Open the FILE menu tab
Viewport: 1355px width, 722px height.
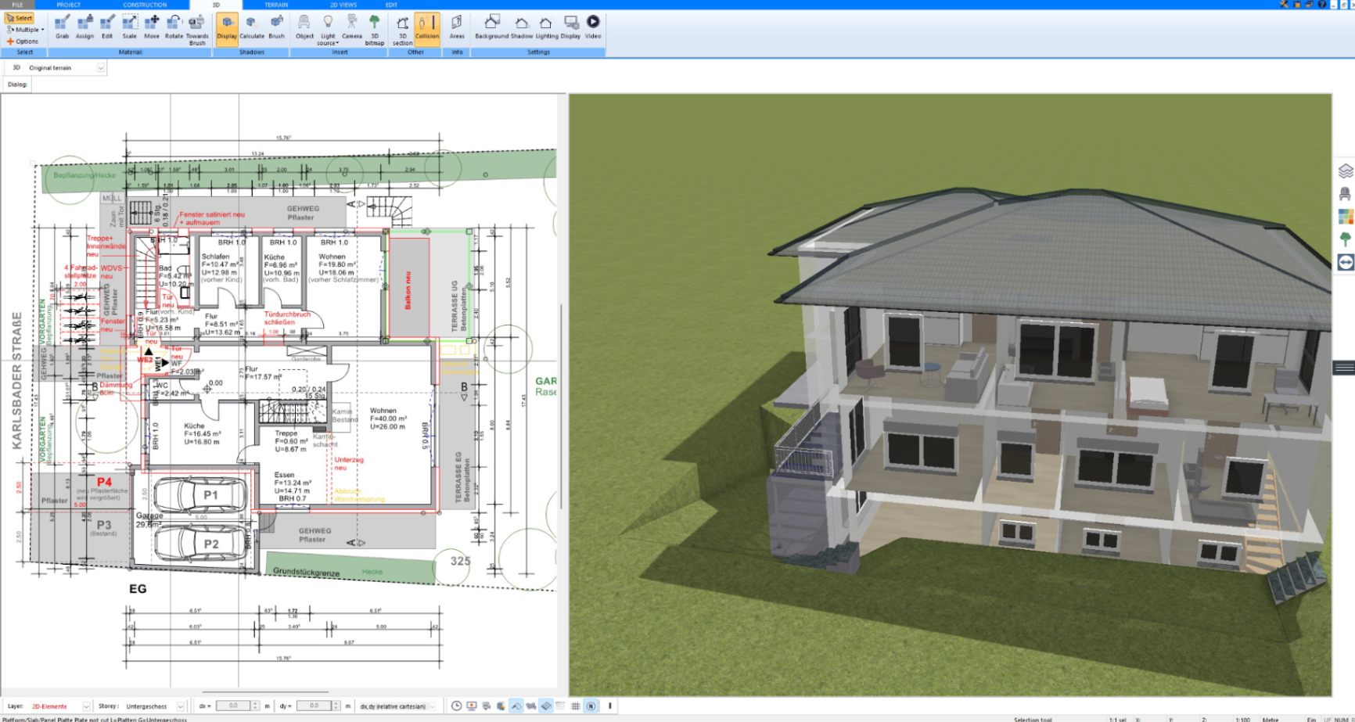pos(17,5)
